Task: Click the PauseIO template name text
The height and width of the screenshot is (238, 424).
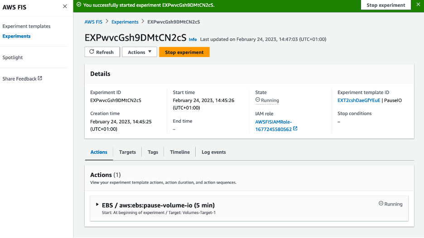Action: click(393, 100)
